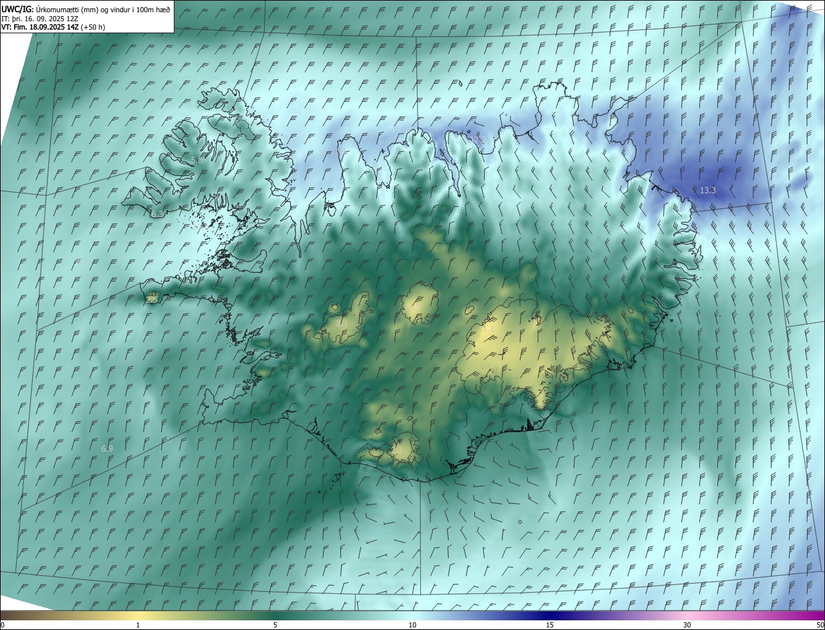Click the "VT: Fim. 18.09.2025 14Z (+50 h)" line
Image resolution: width=825 pixels, height=630 pixels.
[53, 27]
